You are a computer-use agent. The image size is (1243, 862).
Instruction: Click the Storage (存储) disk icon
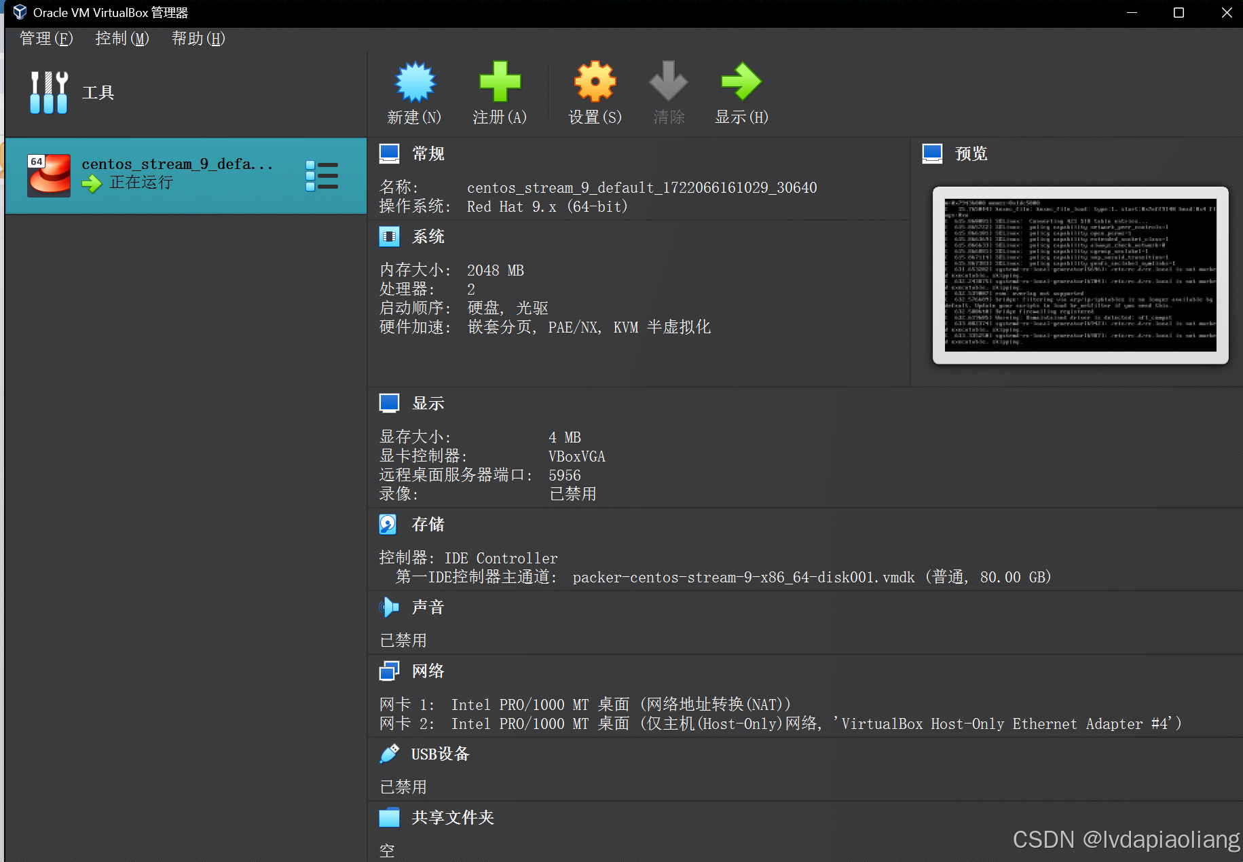(x=388, y=524)
